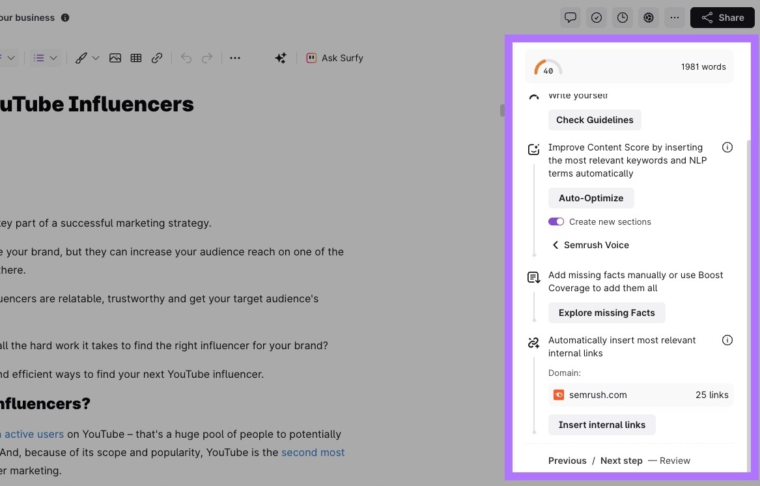Open the toolbar overflow ellipsis menu

(235, 58)
